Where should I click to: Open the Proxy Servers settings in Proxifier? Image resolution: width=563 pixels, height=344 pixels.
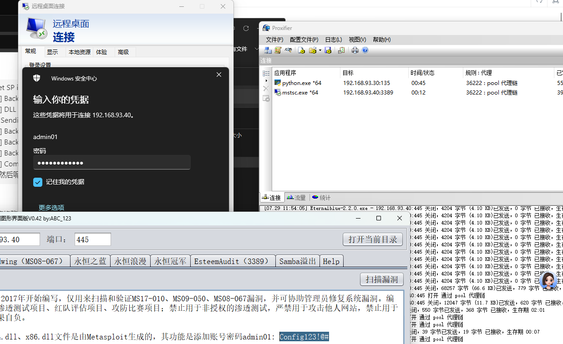tap(268, 50)
